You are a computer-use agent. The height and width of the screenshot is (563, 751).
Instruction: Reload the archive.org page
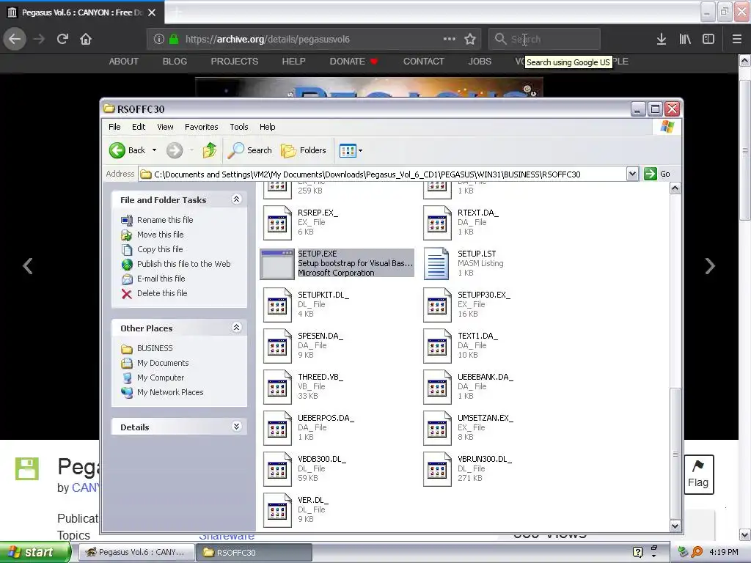(62, 39)
